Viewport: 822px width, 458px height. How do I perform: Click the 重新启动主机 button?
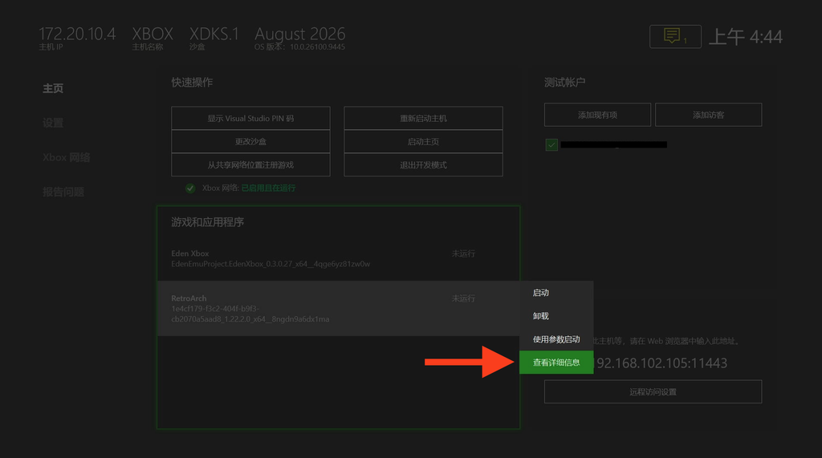[423, 119]
